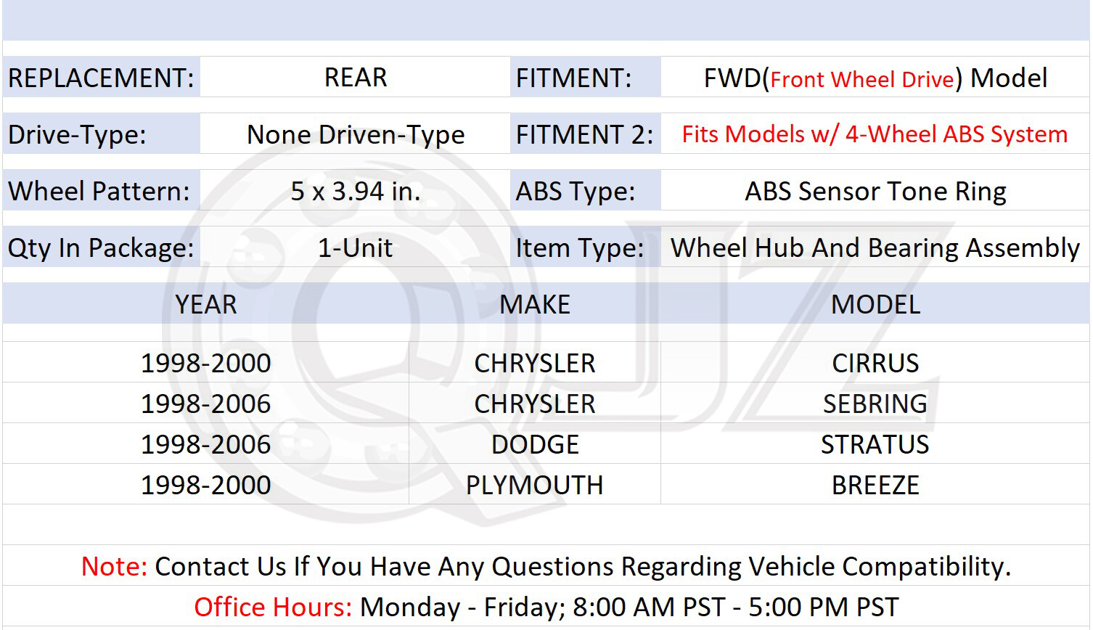Click the red Office Hours: label
Image resolution: width=1093 pixels, height=630 pixels.
[x=274, y=607]
